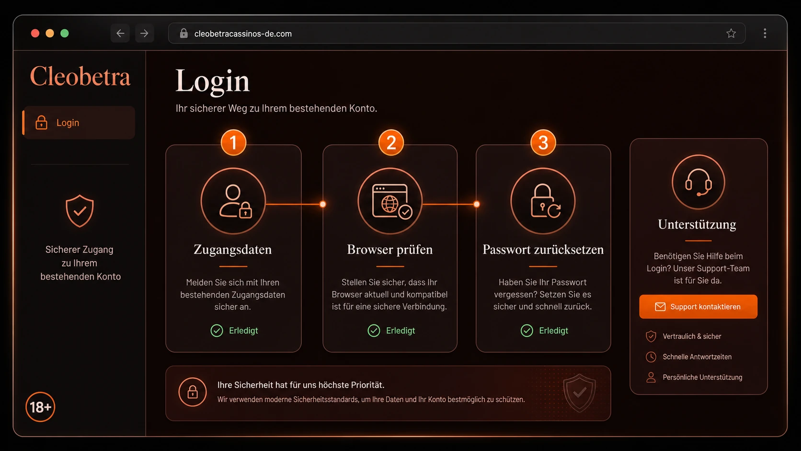Click clock icon beside Schnelle Antwortzeiten
The image size is (801, 451).
pyautogui.click(x=651, y=357)
